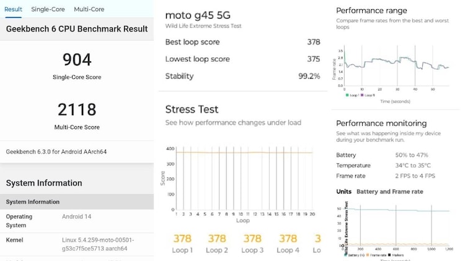Click the Loop 1 legend swatch
Screen dimensions: 465x261
click(347, 95)
